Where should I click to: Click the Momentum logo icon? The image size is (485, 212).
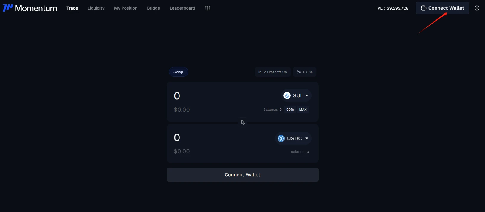click(x=8, y=8)
